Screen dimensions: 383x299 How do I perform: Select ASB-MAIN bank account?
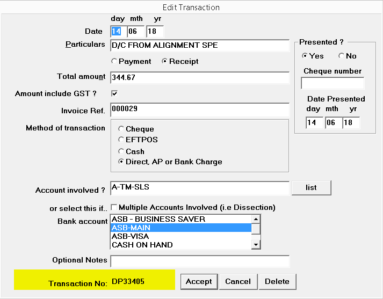[181, 228]
